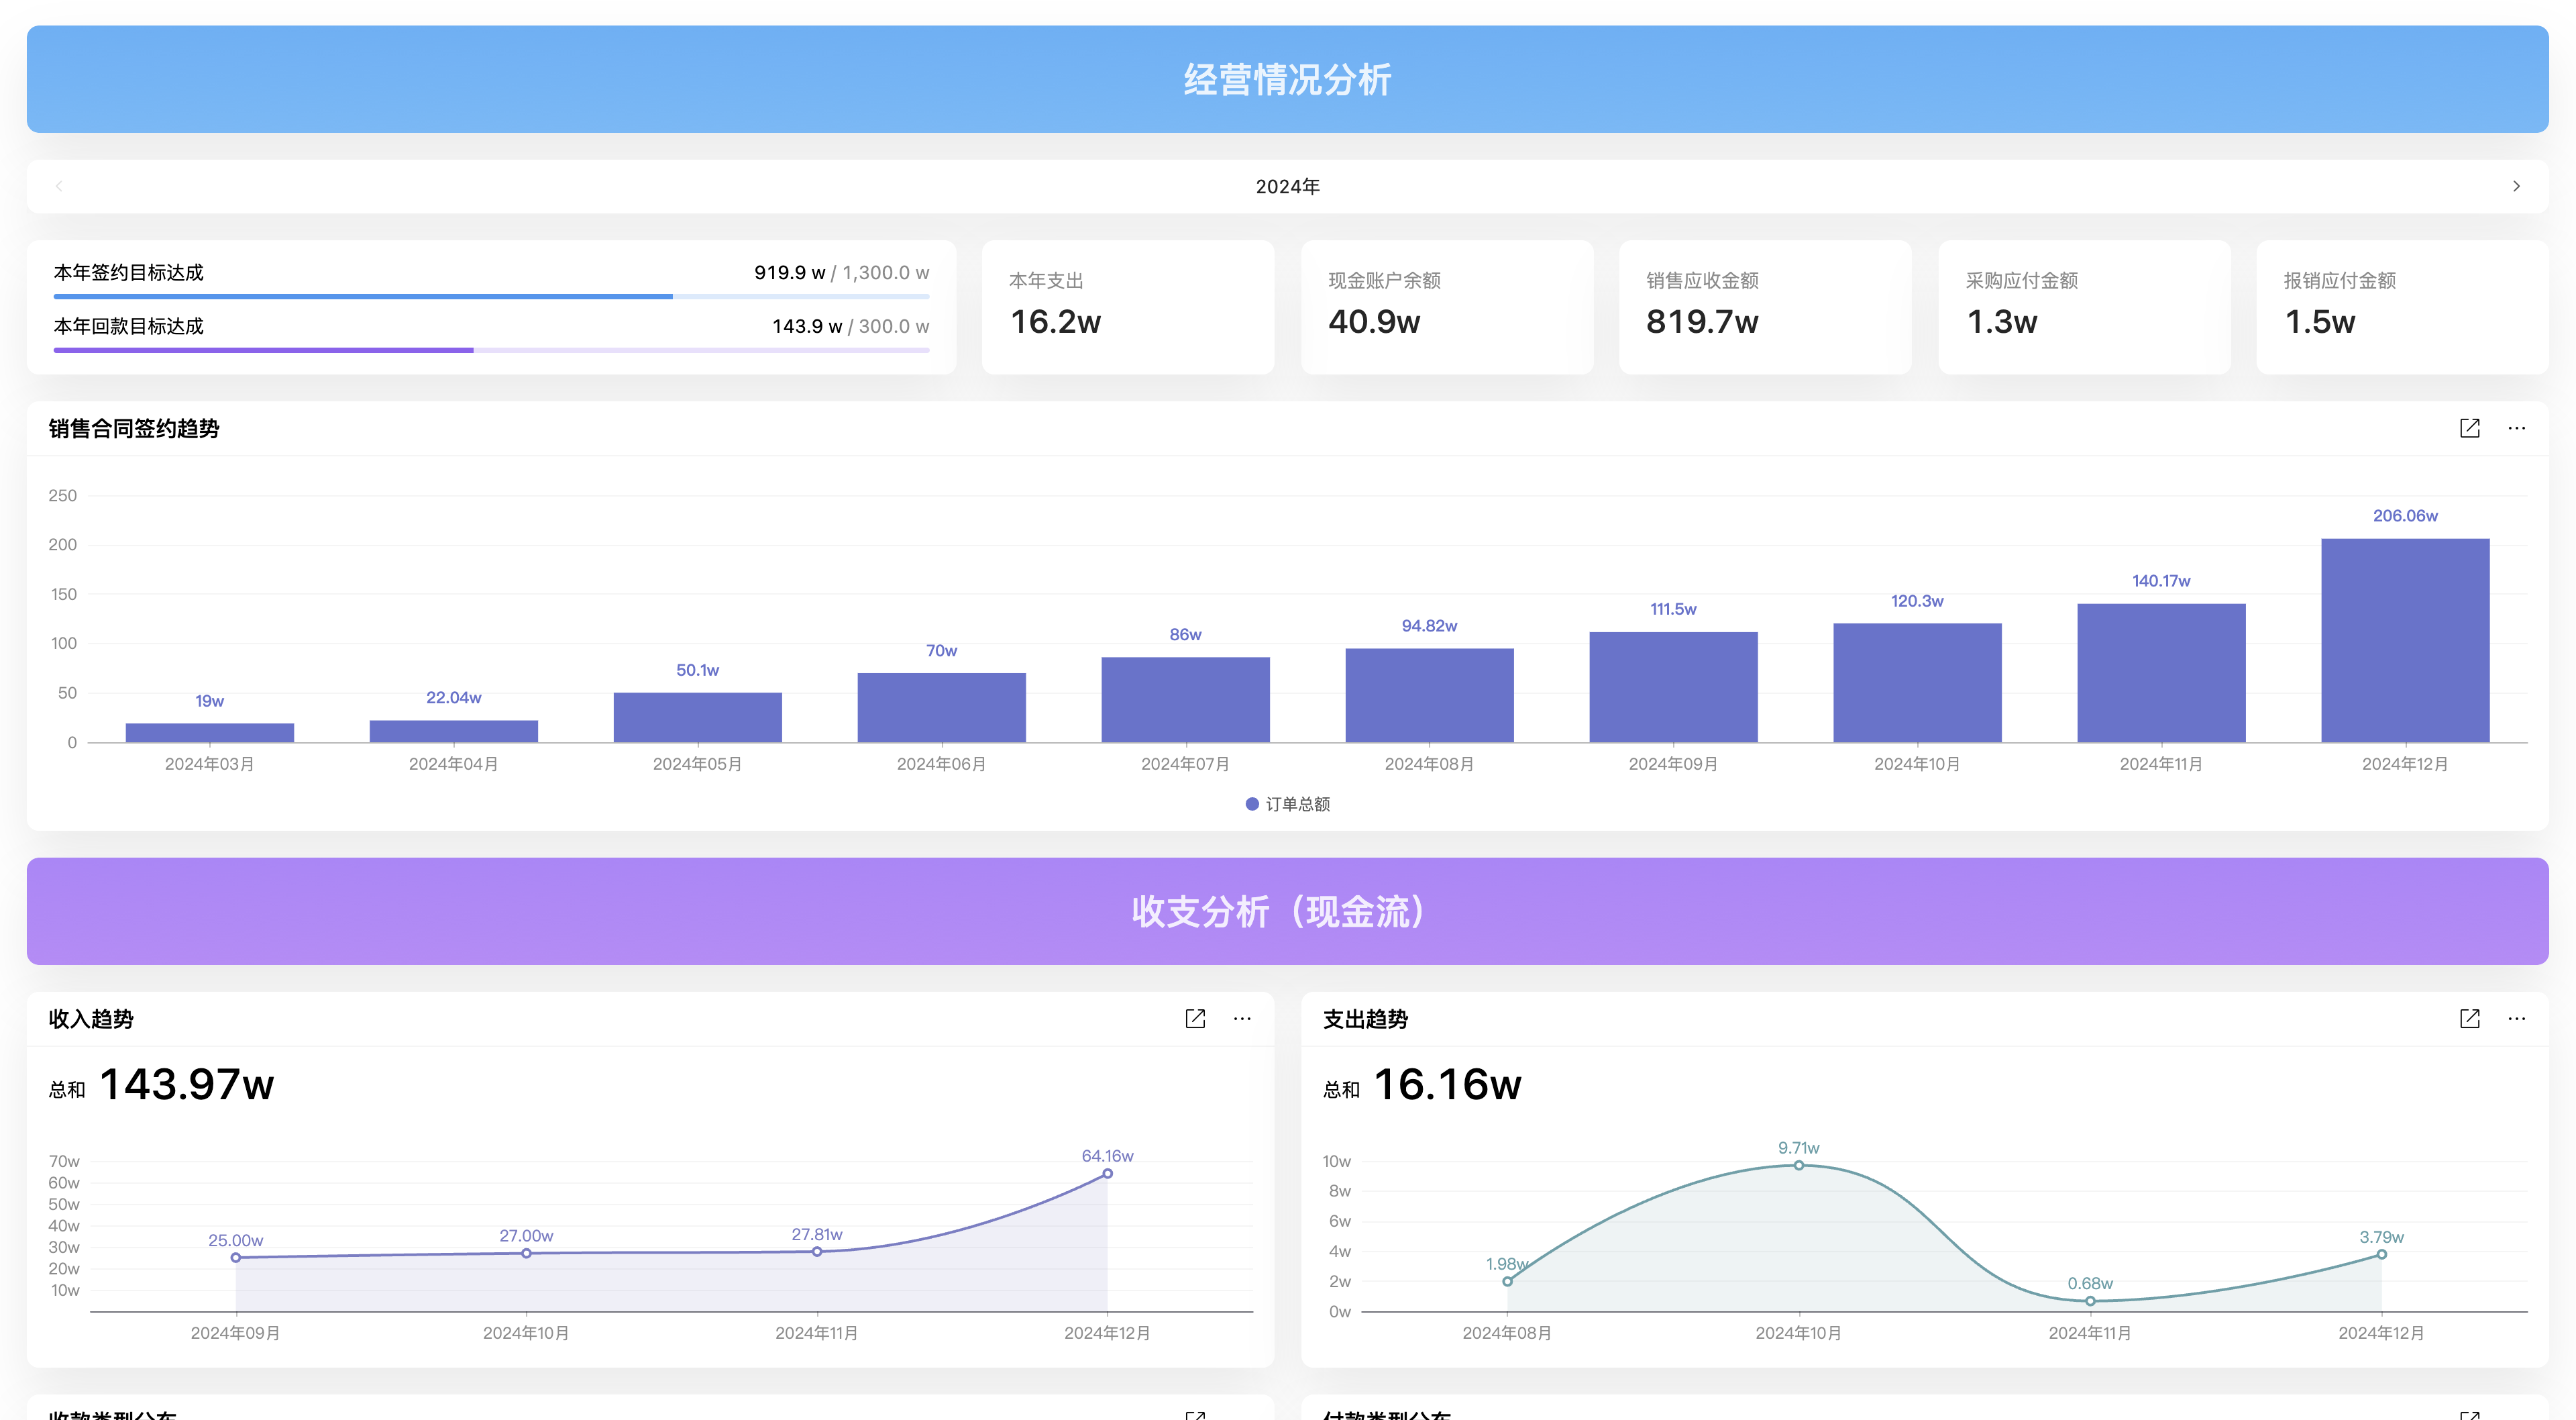This screenshot has width=2576, height=1420.
Task: Click the 143.9 w repayment achieved value
Action: click(x=807, y=326)
